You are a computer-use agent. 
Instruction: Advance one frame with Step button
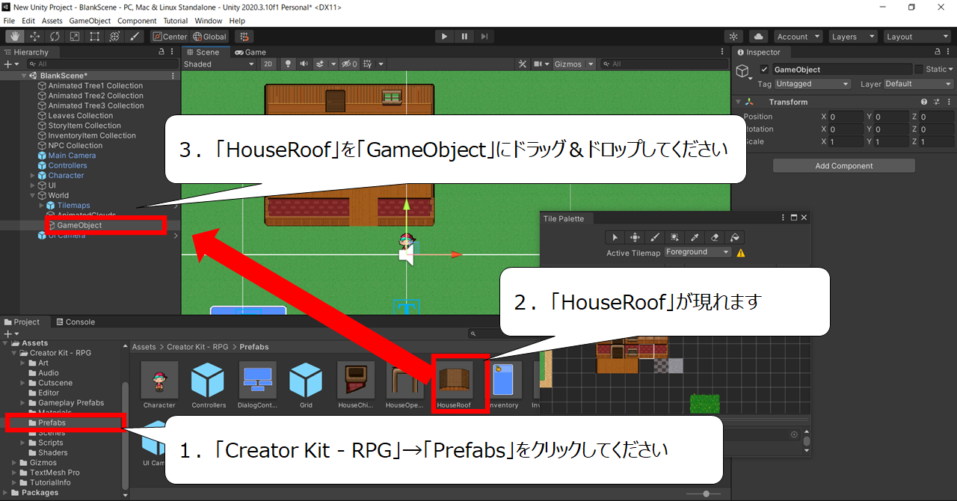click(x=484, y=37)
